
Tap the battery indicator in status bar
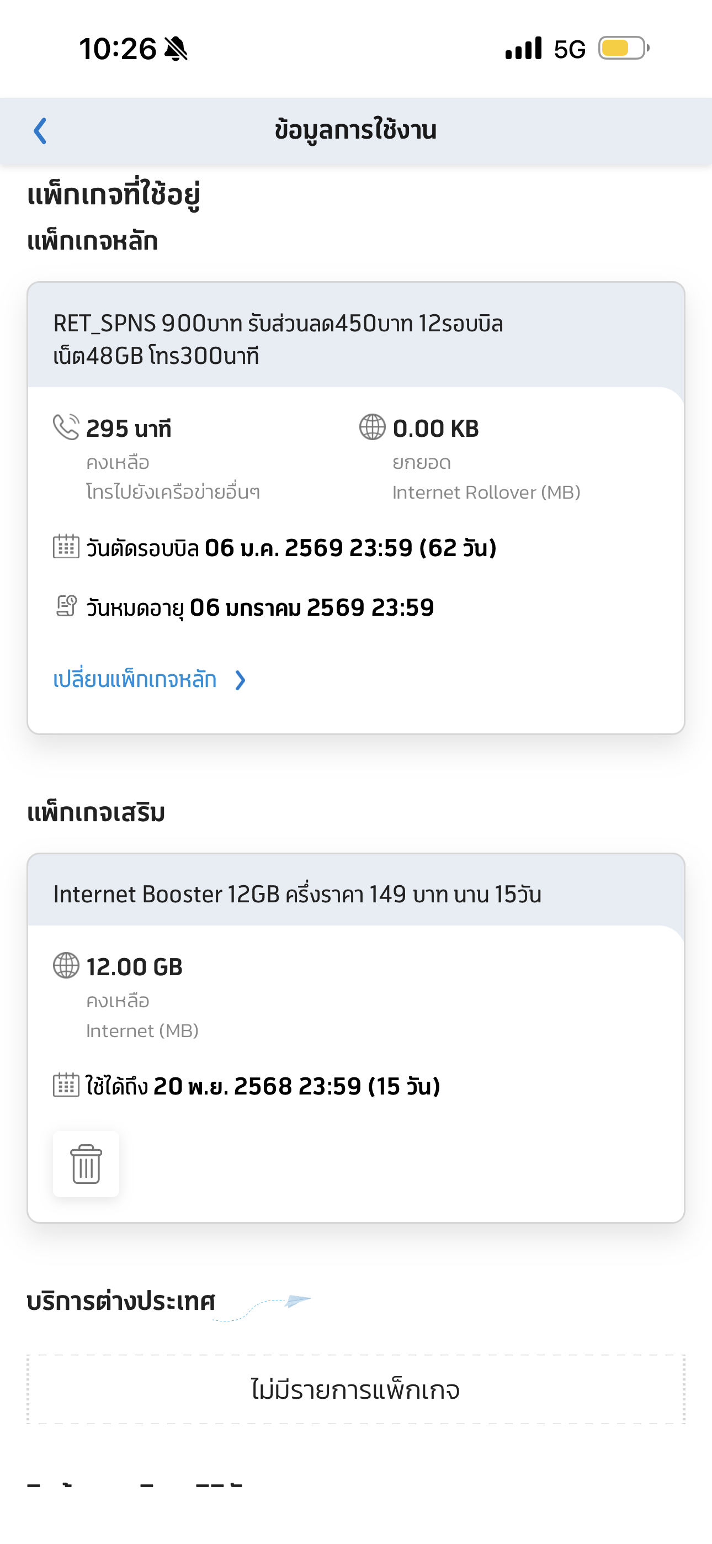tap(623, 49)
